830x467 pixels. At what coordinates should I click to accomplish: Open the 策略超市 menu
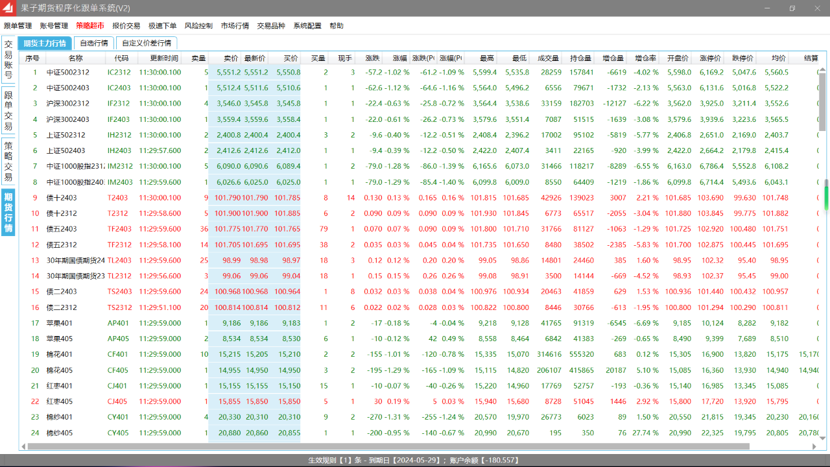coord(90,26)
